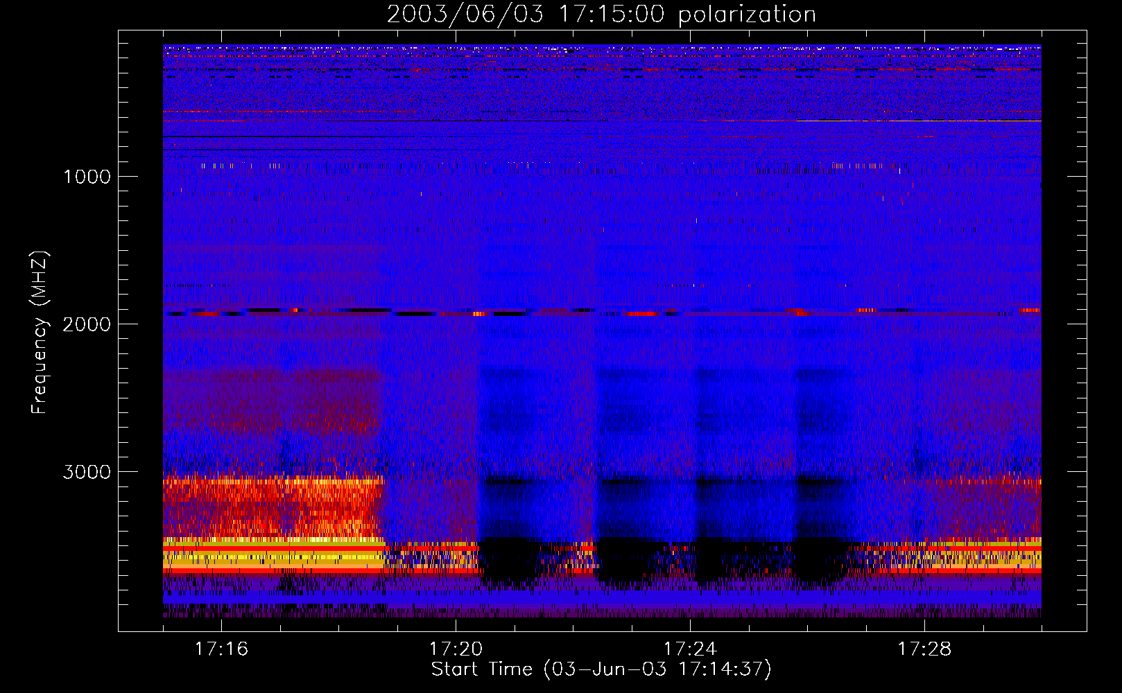Click the plot title '2003/06/03 17:15:00 polarization'

point(601,15)
